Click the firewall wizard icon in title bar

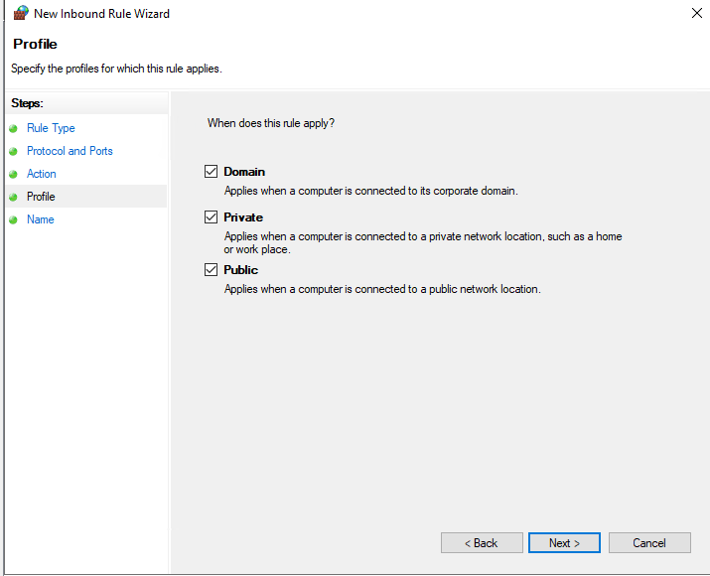coord(20,14)
